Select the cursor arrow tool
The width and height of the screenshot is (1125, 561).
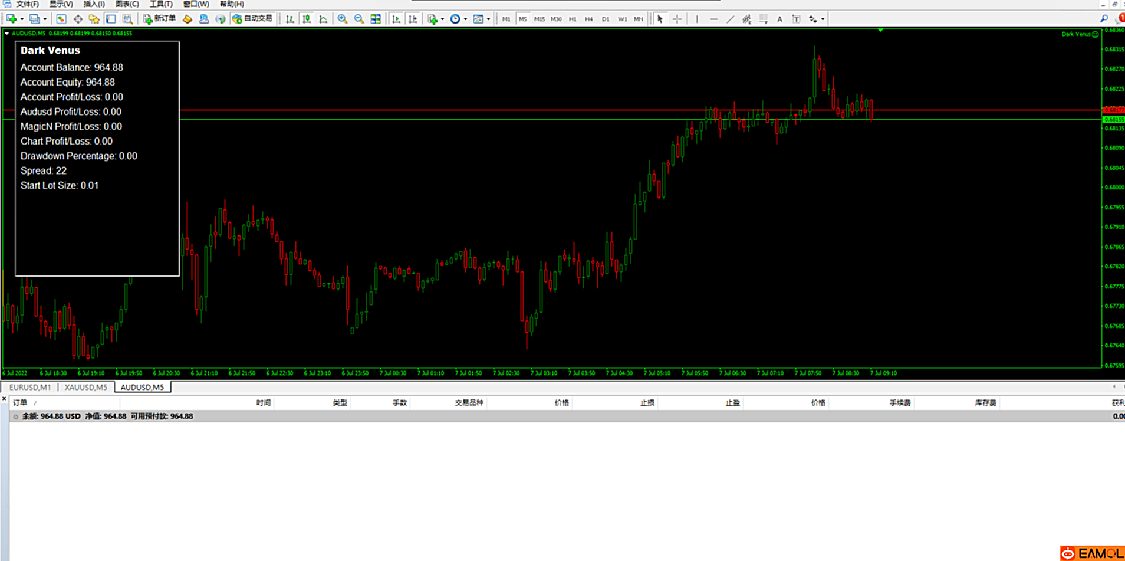(x=660, y=19)
